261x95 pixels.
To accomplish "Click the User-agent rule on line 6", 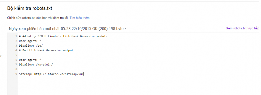I will [x=30, y=60].
